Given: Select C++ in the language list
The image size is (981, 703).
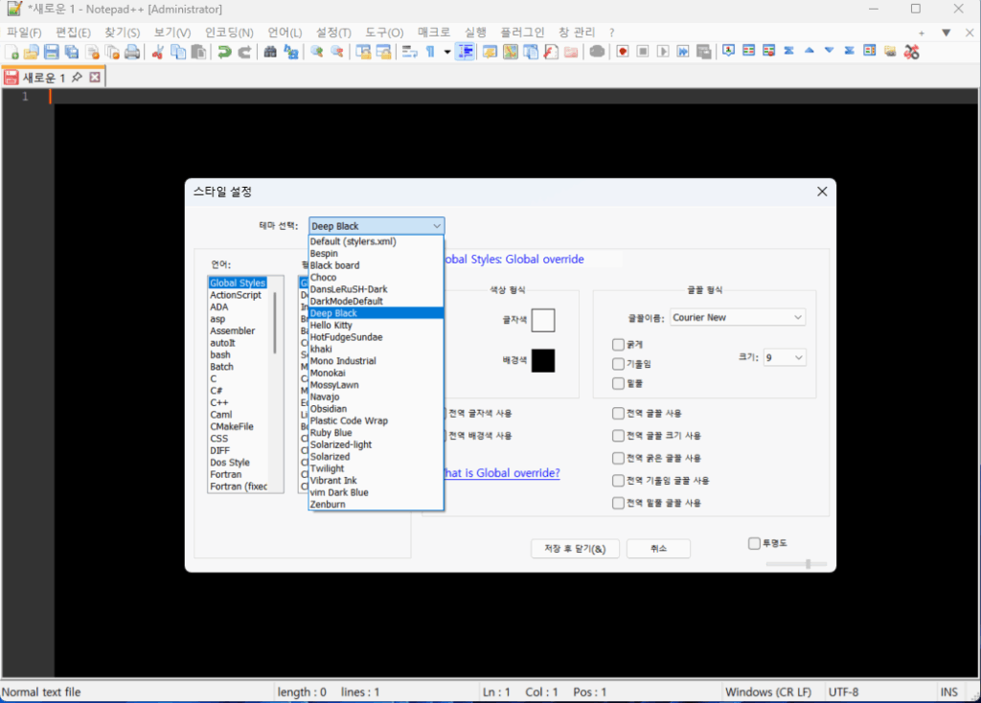Looking at the screenshot, I should [x=219, y=403].
